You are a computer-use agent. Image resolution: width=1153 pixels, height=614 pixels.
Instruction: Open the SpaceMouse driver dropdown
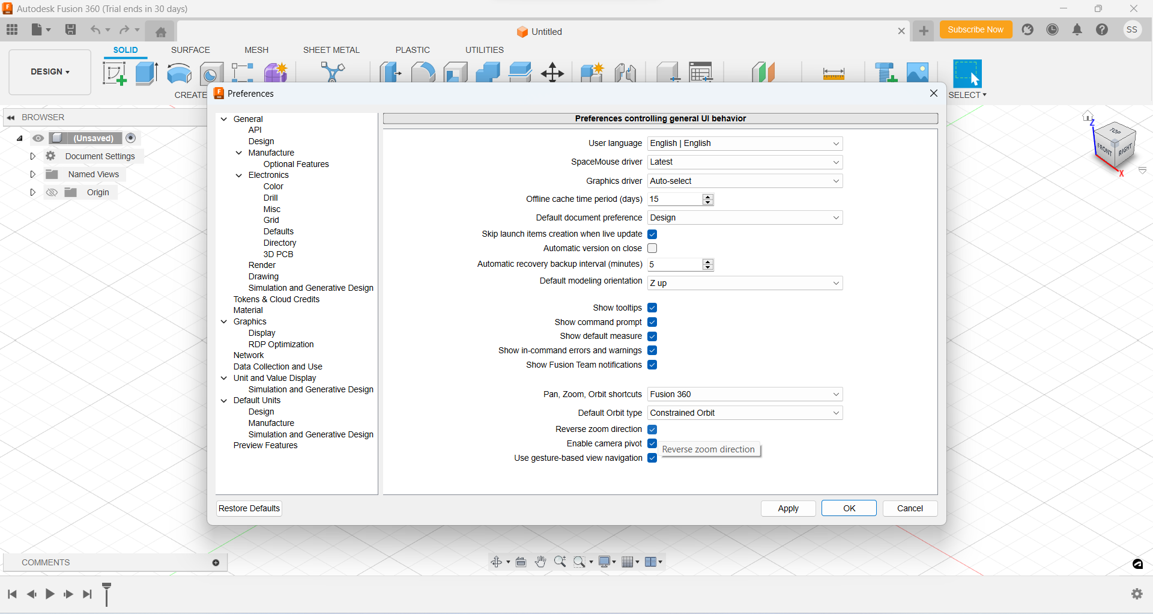(745, 162)
